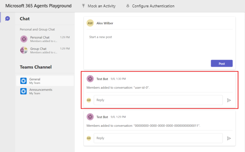Click the Teams Channel heading

[x=36, y=67]
